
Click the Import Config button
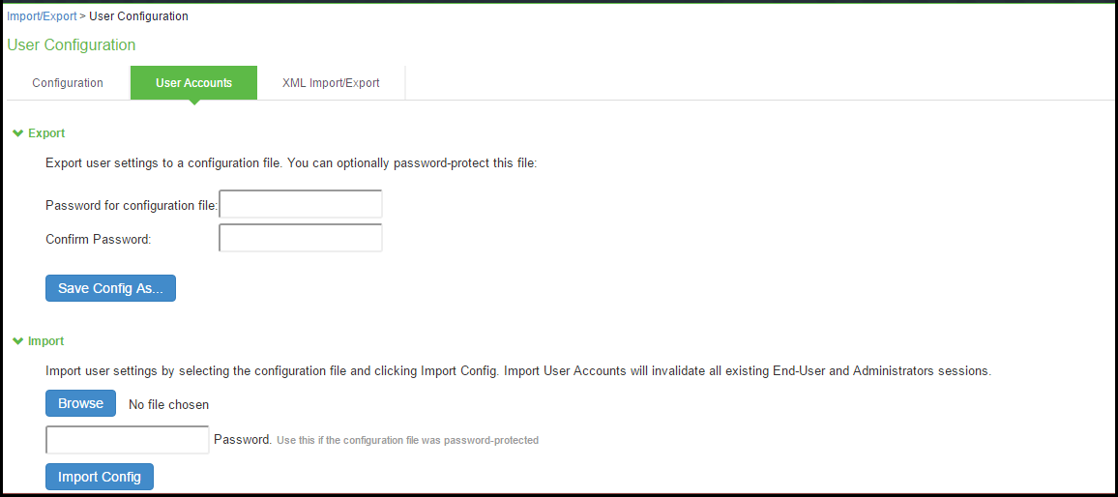click(100, 477)
